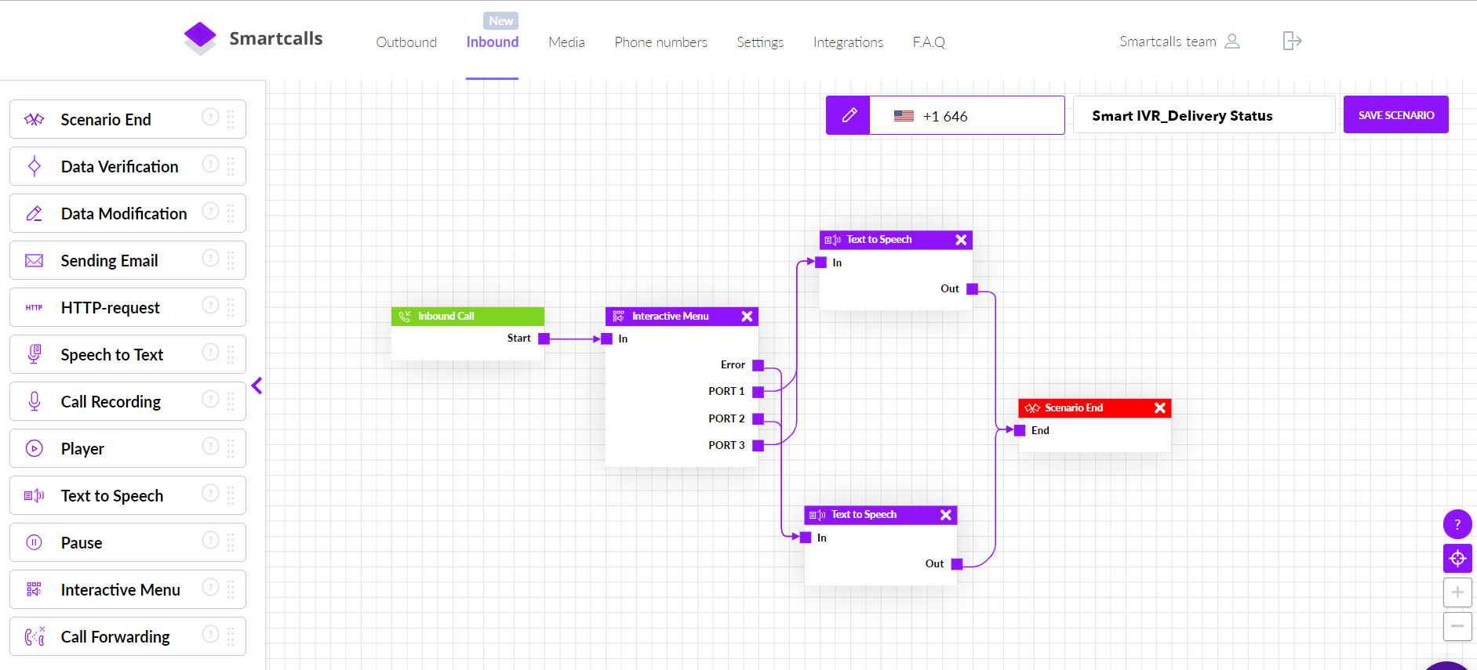
Task: Select the HTTP-request block in sidebar
Action: (x=110, y=308)
